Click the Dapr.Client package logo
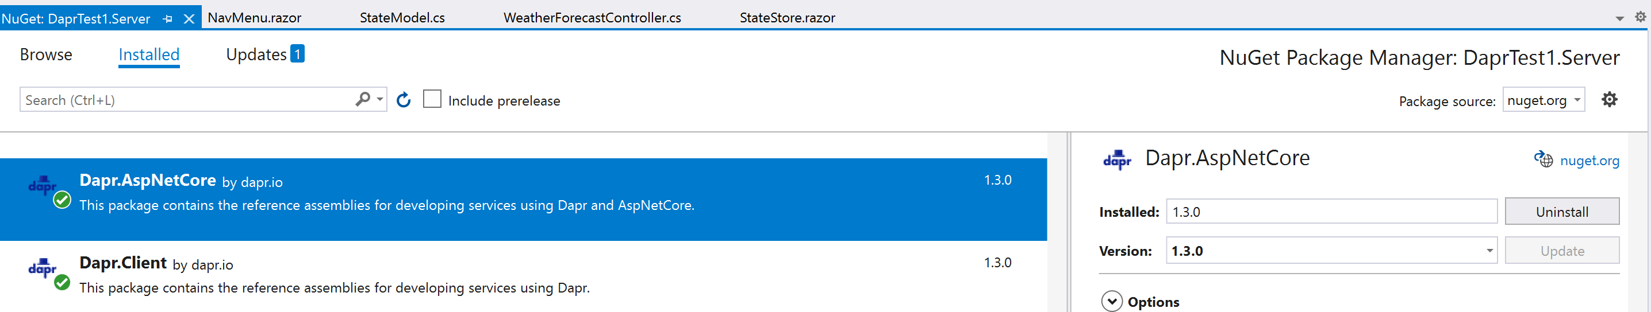 tap(43, 268)
